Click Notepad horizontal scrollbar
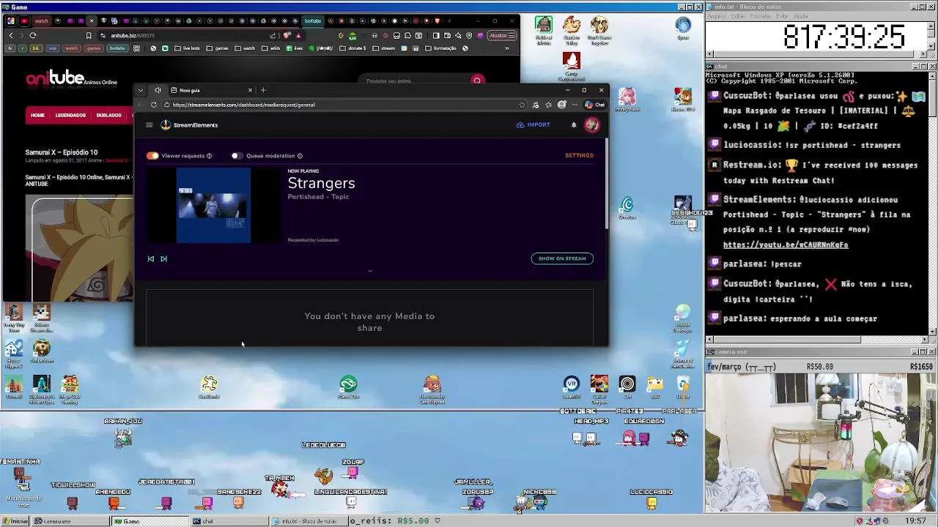Screen dimensions: 938x527 [817, 54]
